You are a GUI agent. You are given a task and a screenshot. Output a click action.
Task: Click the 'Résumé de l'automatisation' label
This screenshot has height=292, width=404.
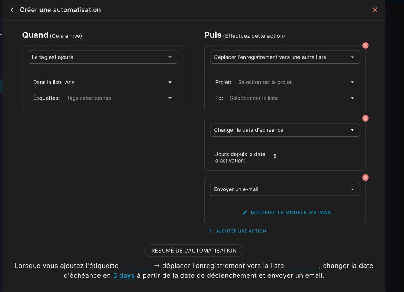(194, 251)
